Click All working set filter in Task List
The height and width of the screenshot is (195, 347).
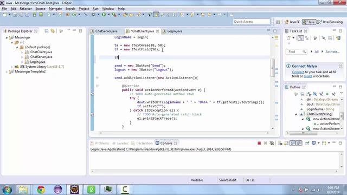coord(317,52)
